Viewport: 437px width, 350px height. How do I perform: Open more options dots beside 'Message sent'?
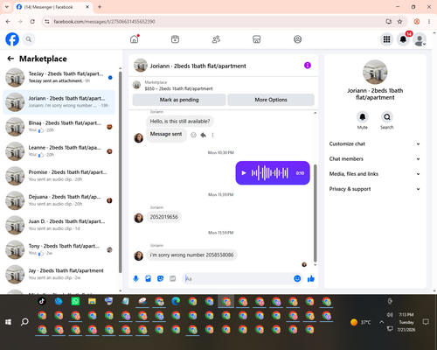[x=212, y=135]
